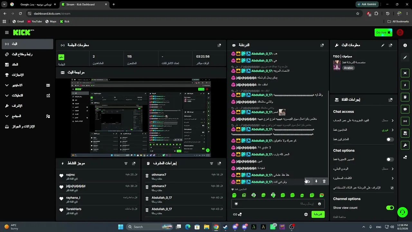
Task: Pop out the موجز النشاط activity feed panel
Action: click(x=134, y=164)
